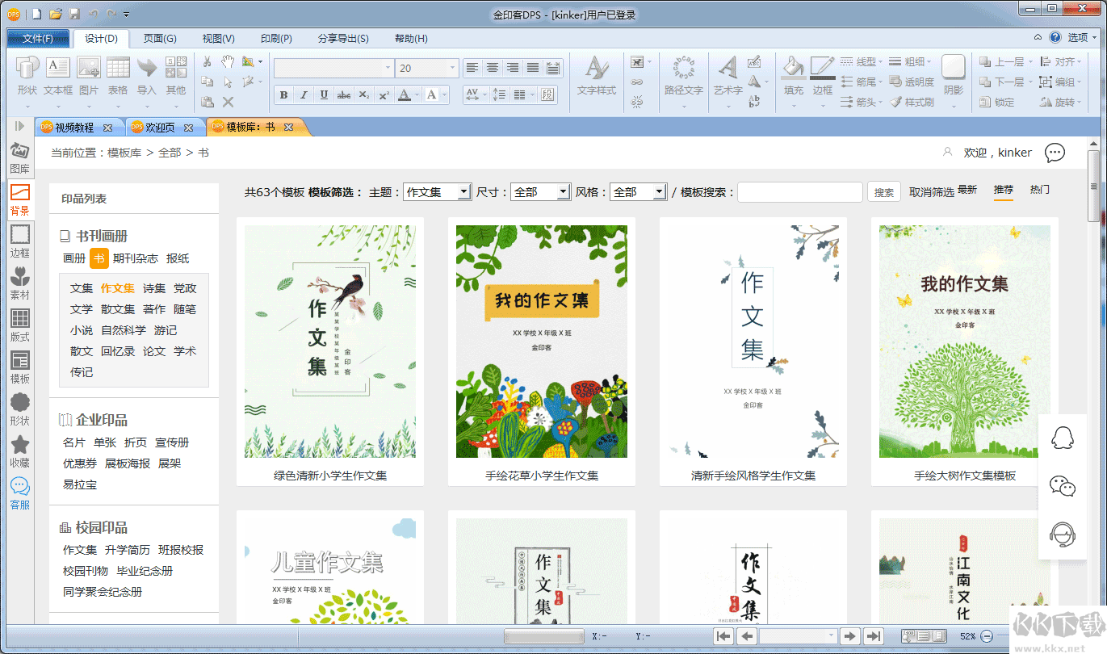Toggle subscript formatting
The width and height of the screenshot is (1107, 654).
tap(364, 94)
